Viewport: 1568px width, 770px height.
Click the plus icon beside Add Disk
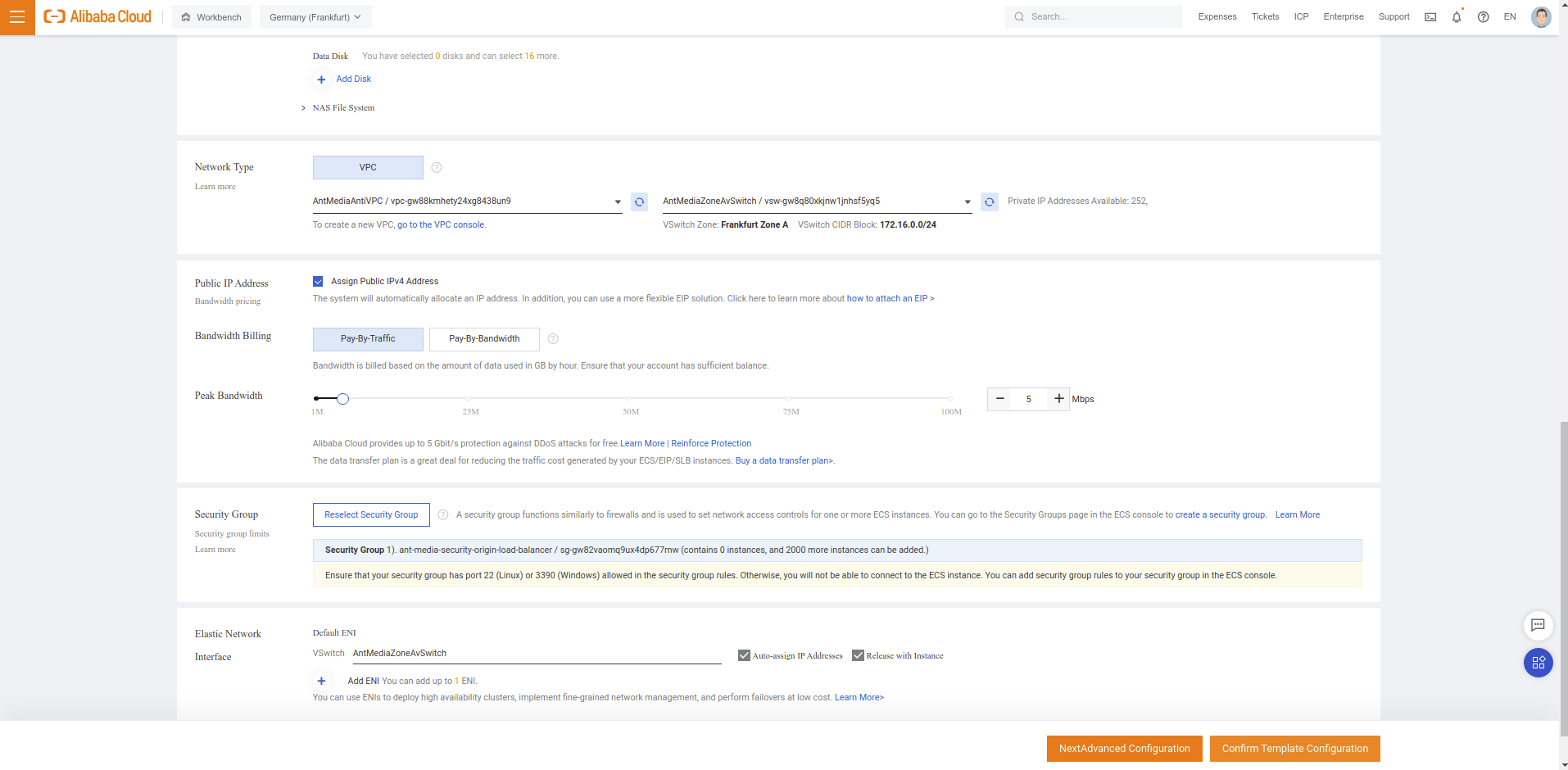coord(321,79)
